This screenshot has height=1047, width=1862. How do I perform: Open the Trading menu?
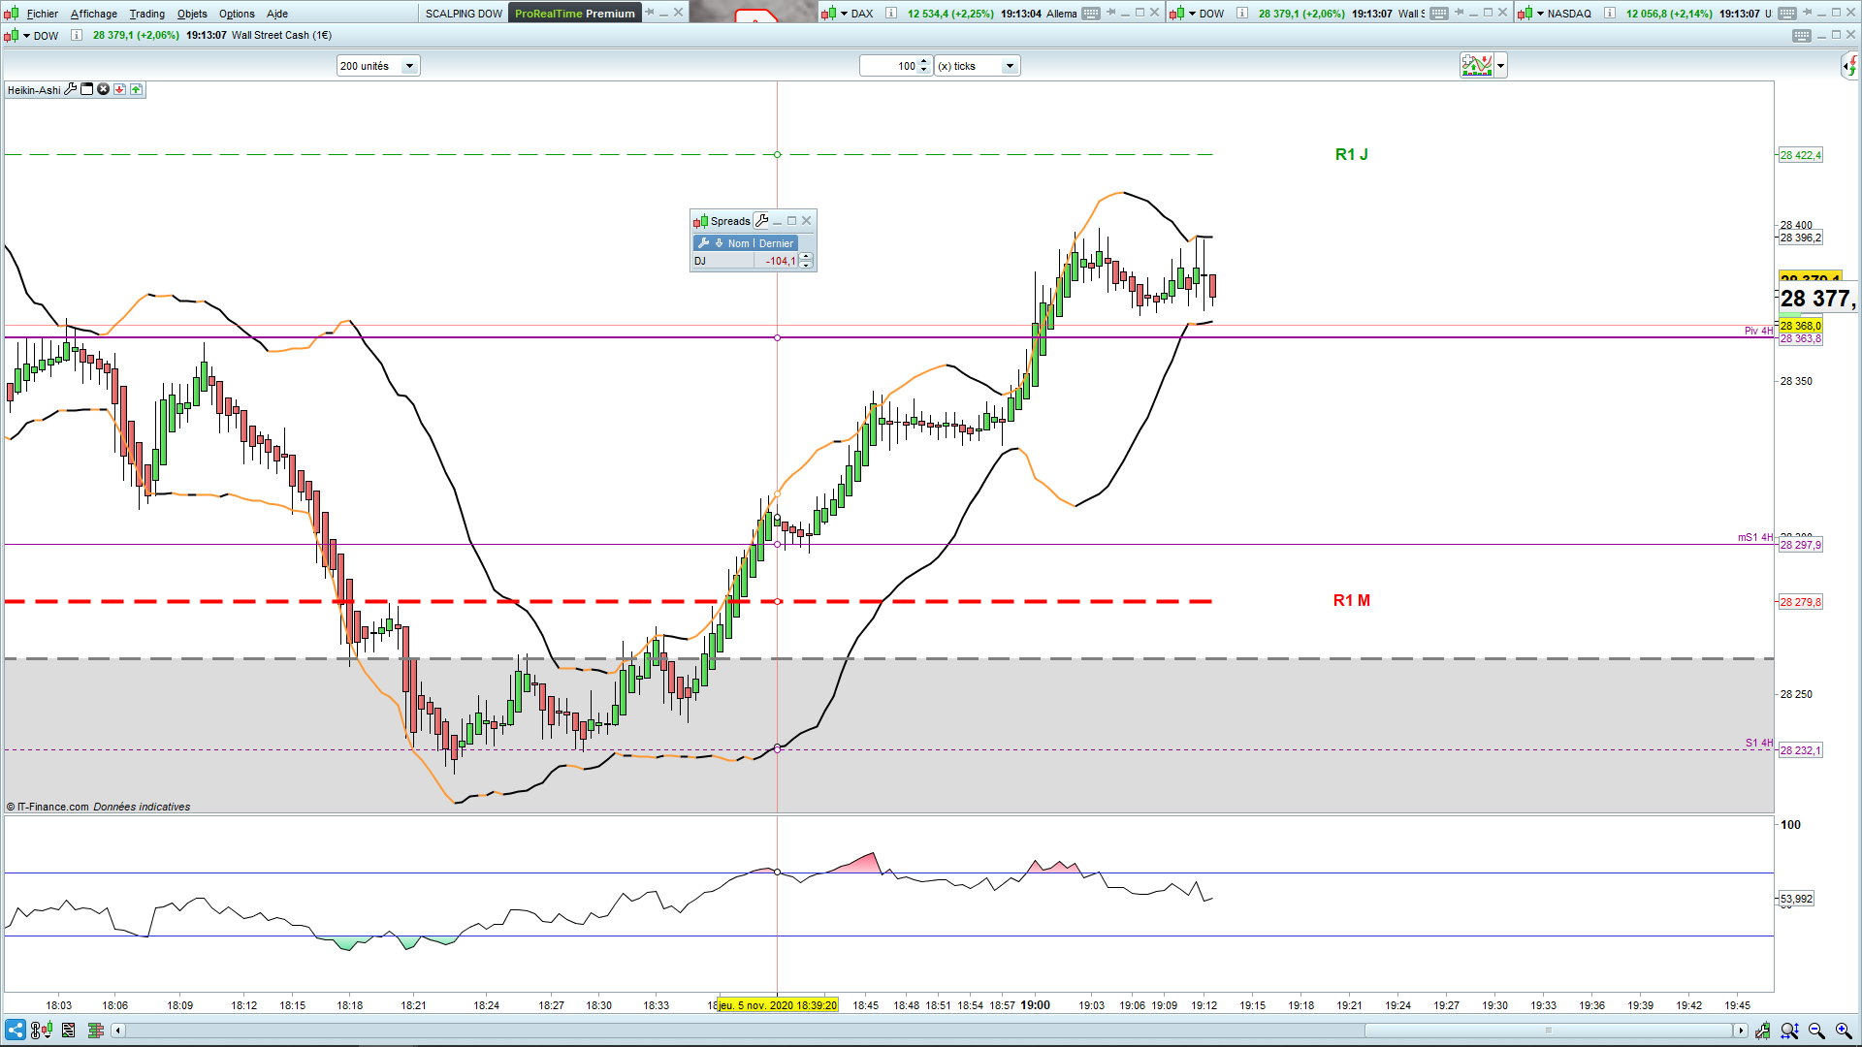146,14
